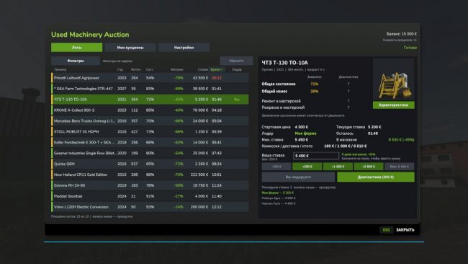The image size is (468, 264).
Task: Click the Общее состояние 72% value
Action: point(315,84)
